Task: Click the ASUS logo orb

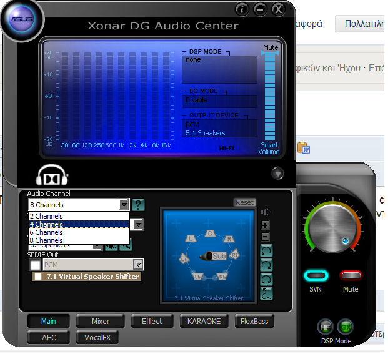Action: click(x=22, y=19)
